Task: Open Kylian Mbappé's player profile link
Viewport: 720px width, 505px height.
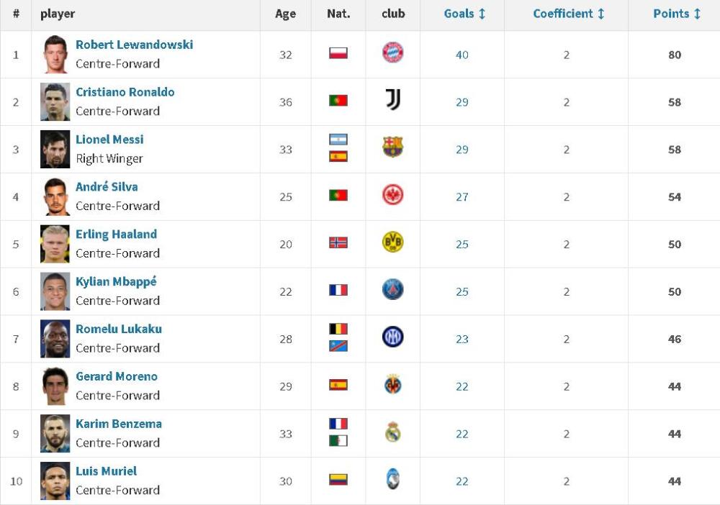Action: [116, 281]
